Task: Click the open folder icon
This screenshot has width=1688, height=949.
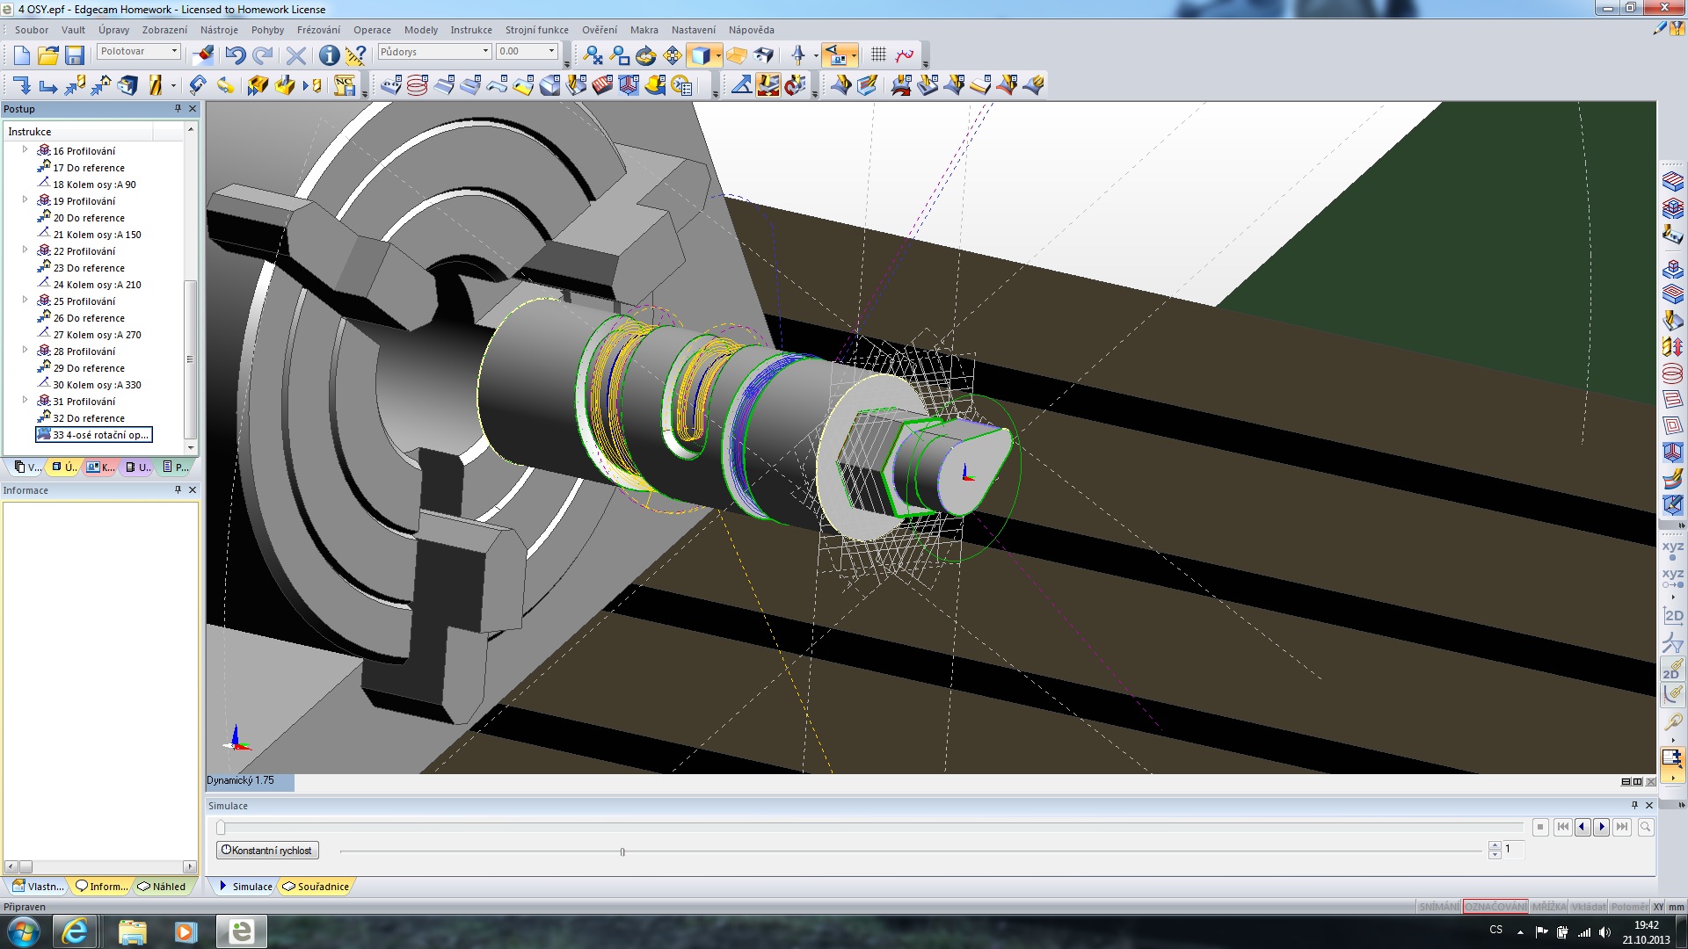Action: [48, 55]
